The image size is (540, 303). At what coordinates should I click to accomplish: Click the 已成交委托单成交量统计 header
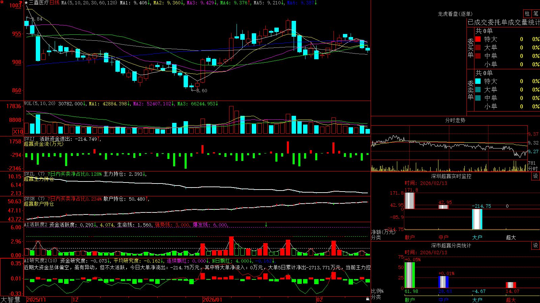504,22
